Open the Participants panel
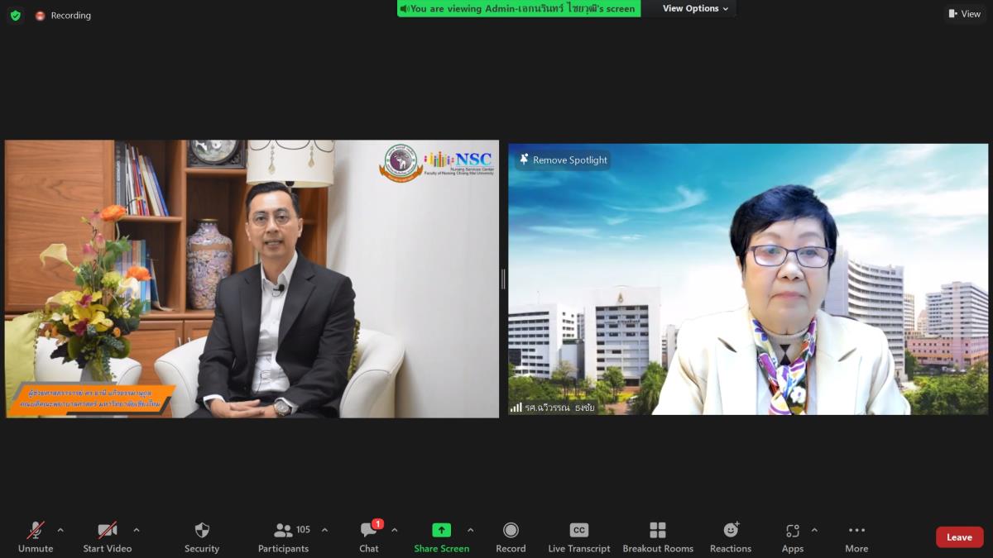 pos(283,537)
